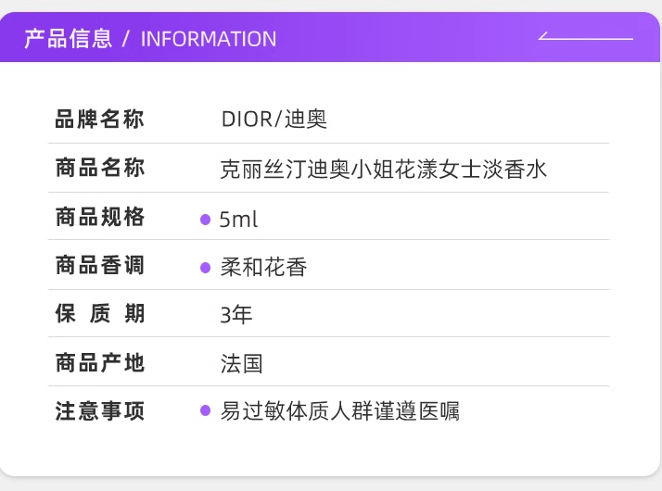
Task: Click the 商品产地 label
Action: coord(100,363)
